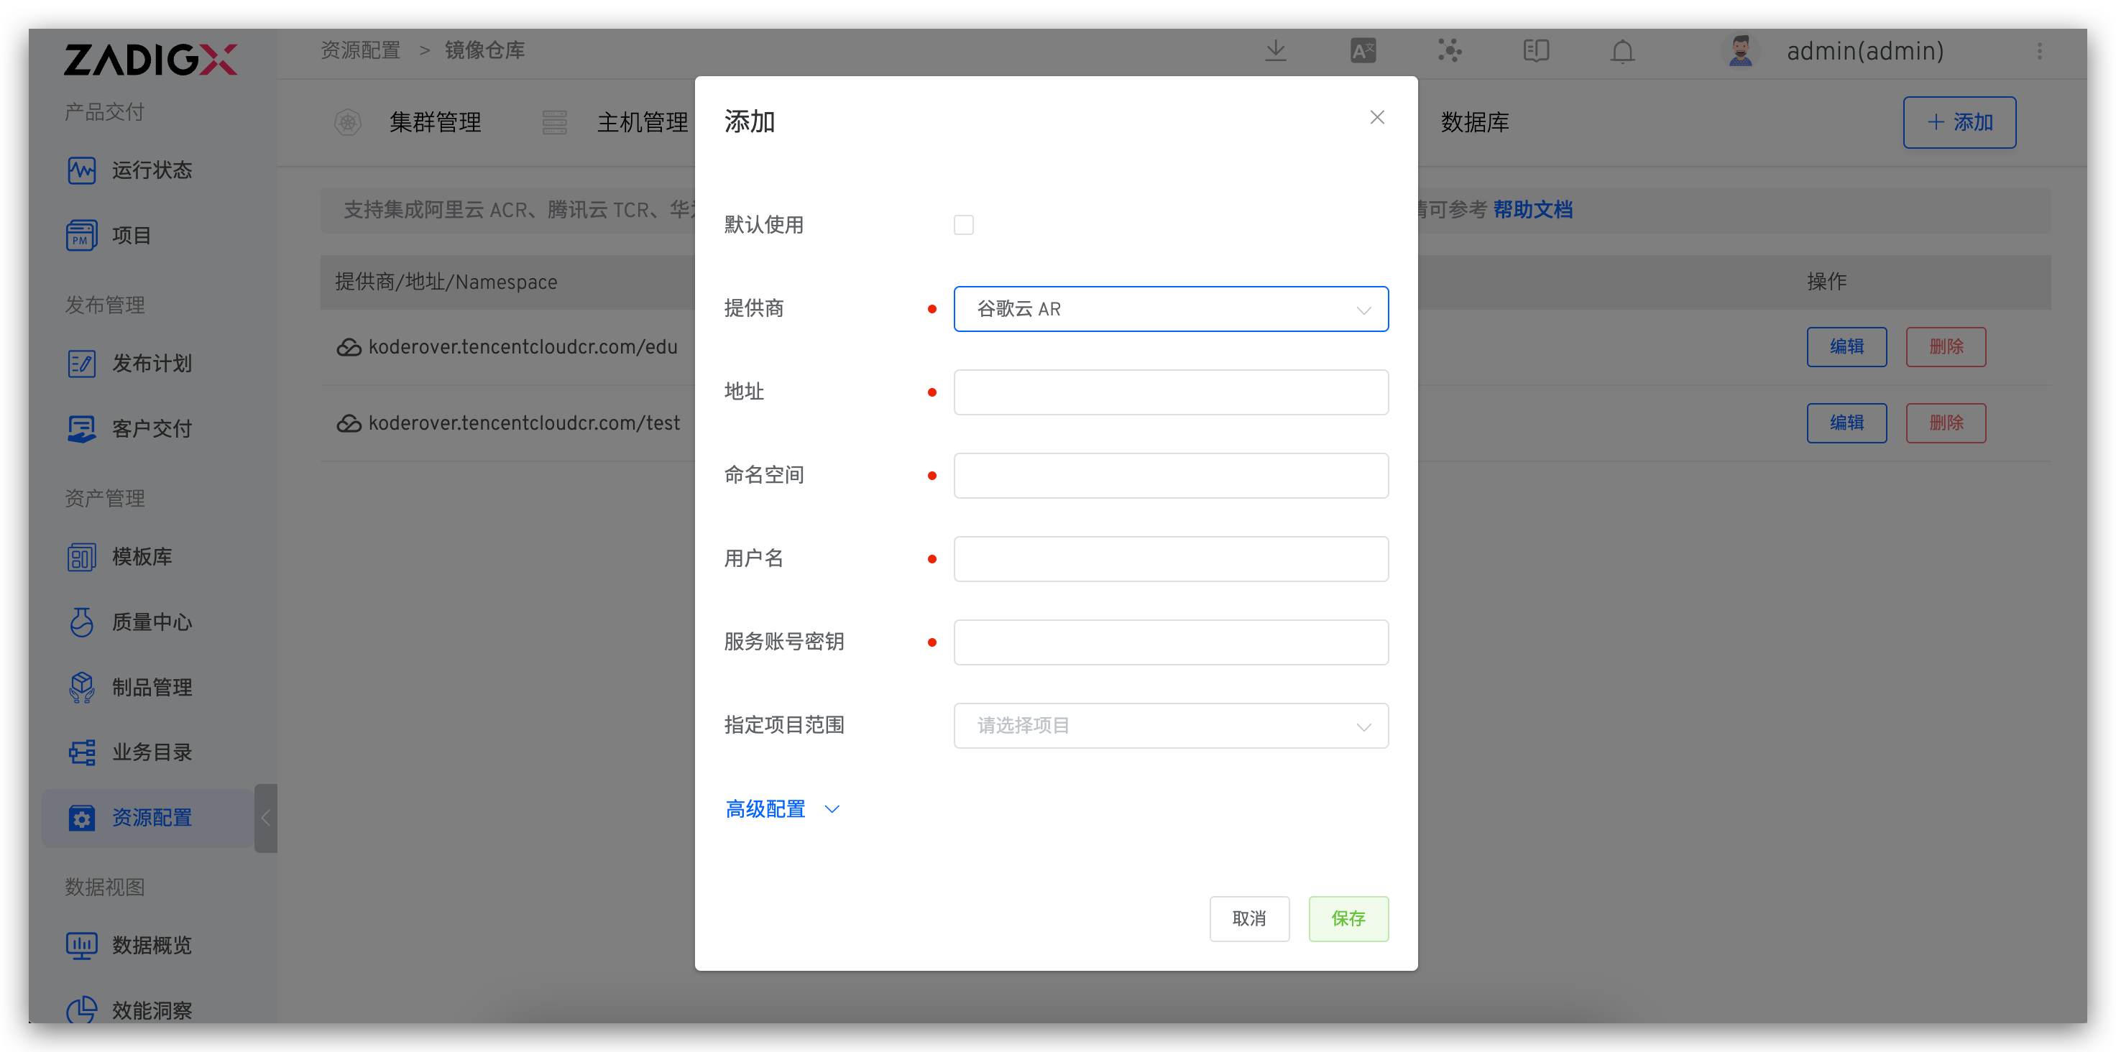Click the language translation icon
Image resolution: width=2116 pixels, height=1052 pixels.
[1363, 51]
